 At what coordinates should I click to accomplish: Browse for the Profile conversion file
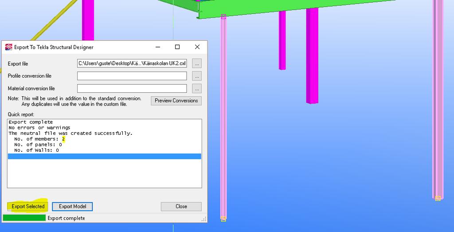(x=197, y=76)
